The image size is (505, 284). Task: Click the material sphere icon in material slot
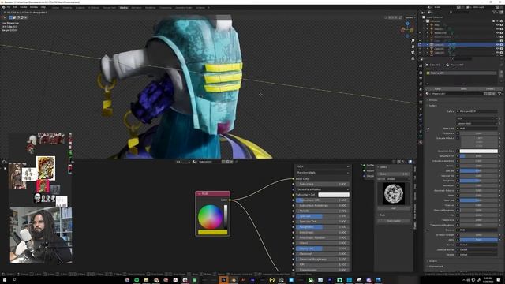(x=428, y=73)
